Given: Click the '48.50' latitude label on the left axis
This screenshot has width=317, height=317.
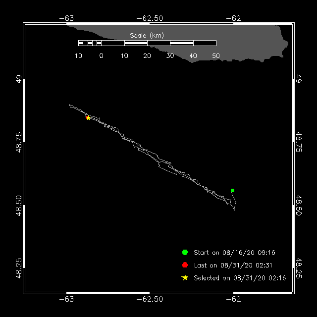Looking at the screenshot, I should (x=18, y=206).
